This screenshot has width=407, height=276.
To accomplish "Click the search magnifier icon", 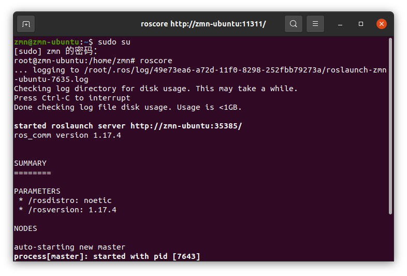I will (x=294, y=24).
